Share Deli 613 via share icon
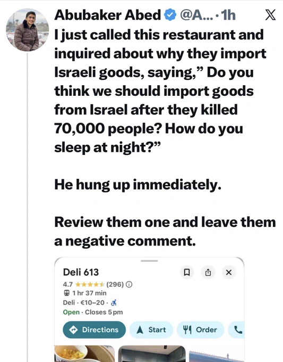 tap(208, 272)
